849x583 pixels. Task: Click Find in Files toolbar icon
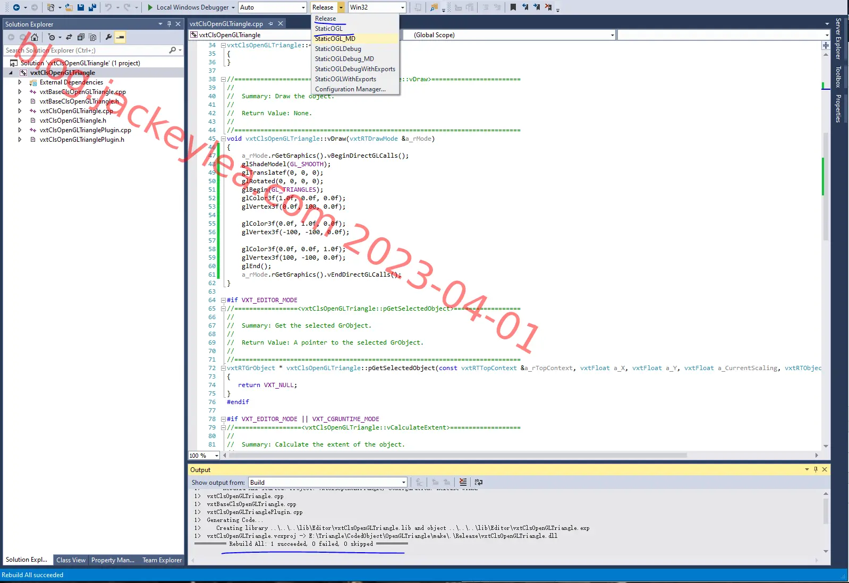pyautogui.click(x=435, y=7)
